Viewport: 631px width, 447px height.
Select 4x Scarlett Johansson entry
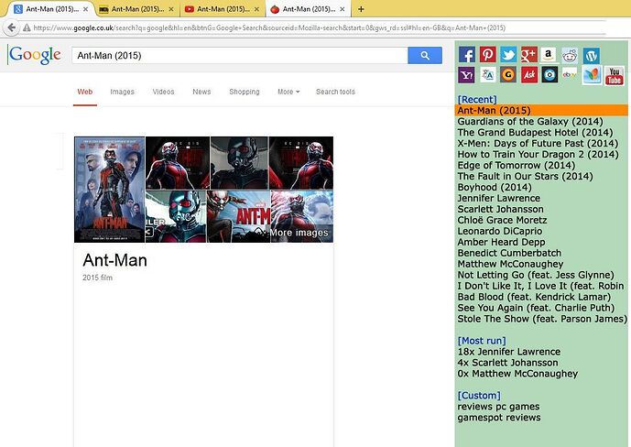507,363
